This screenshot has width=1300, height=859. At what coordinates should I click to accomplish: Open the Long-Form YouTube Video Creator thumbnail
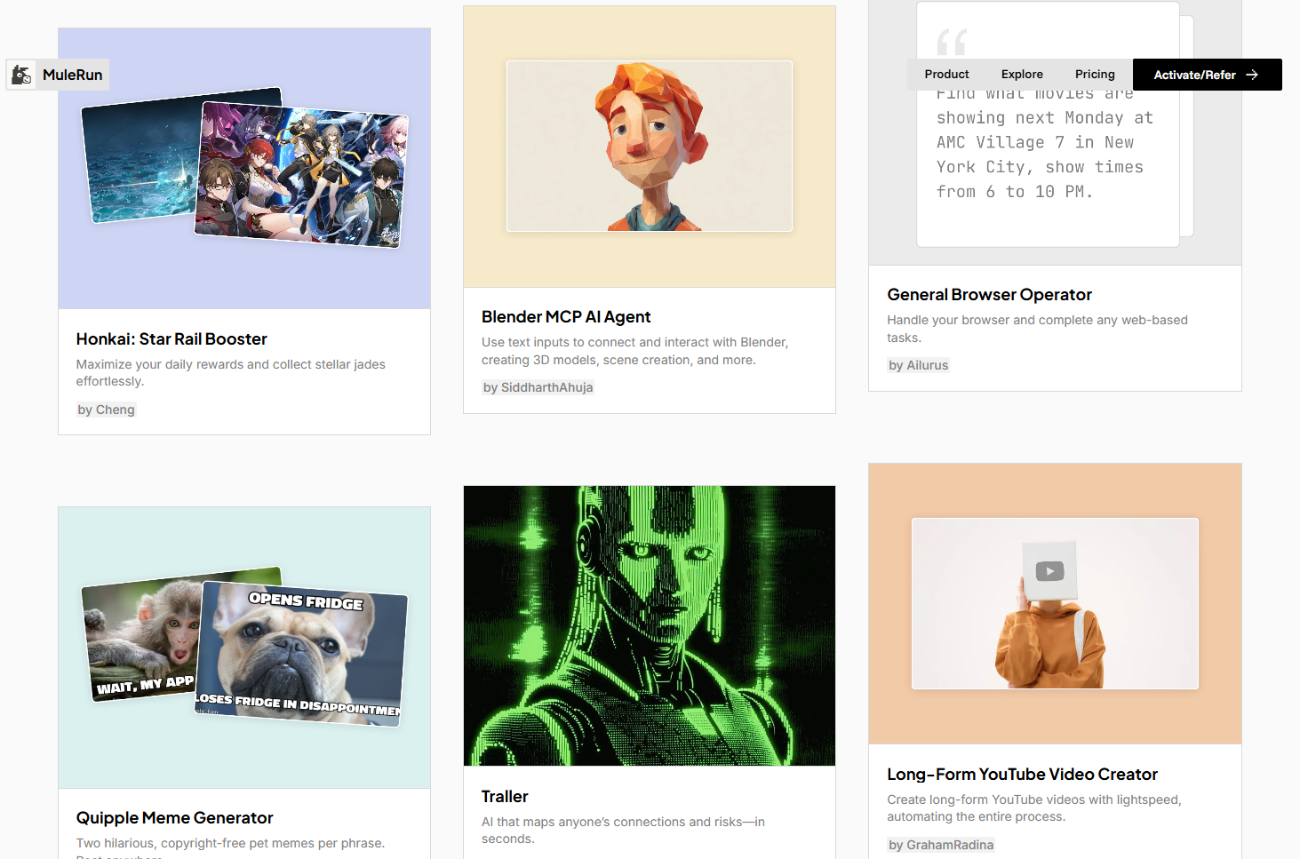[x=1055, y=604]
